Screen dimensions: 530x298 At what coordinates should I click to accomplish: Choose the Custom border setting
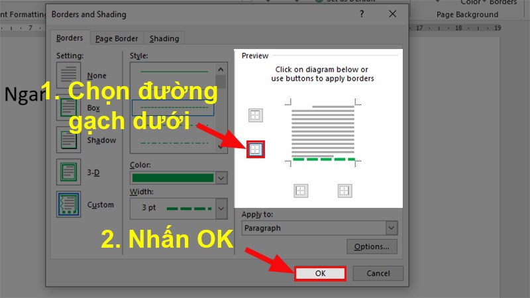pyautogui.click(x=70, y=205)
